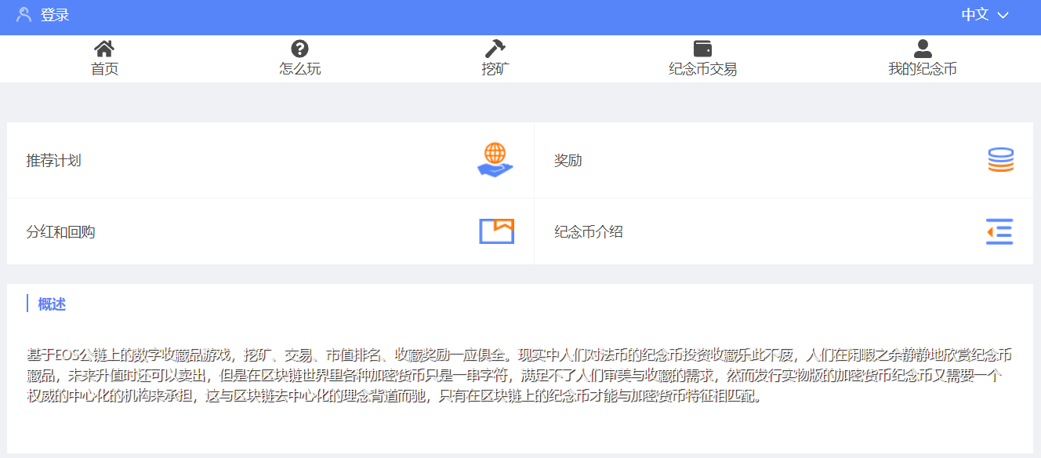Click the house icon above 首页
The width and height of the screenshot is (1041, 458).
tap(104, 49)
